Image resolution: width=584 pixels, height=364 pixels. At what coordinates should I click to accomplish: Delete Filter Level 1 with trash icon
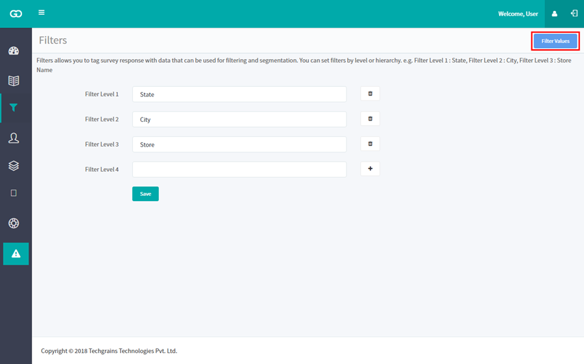[371, 94]
